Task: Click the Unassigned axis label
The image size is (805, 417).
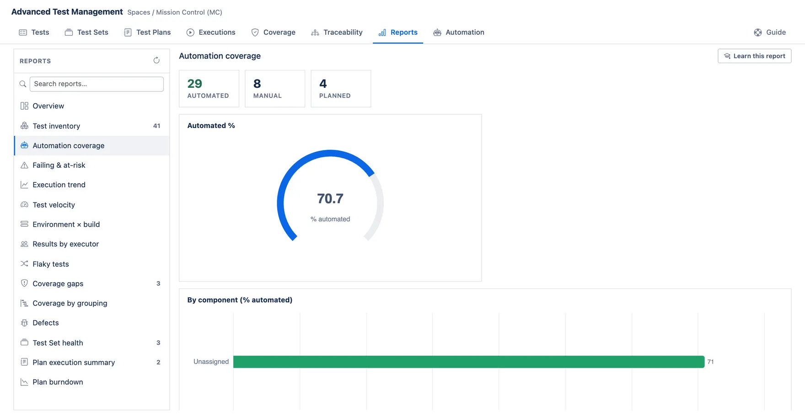Action: point(211,362)
